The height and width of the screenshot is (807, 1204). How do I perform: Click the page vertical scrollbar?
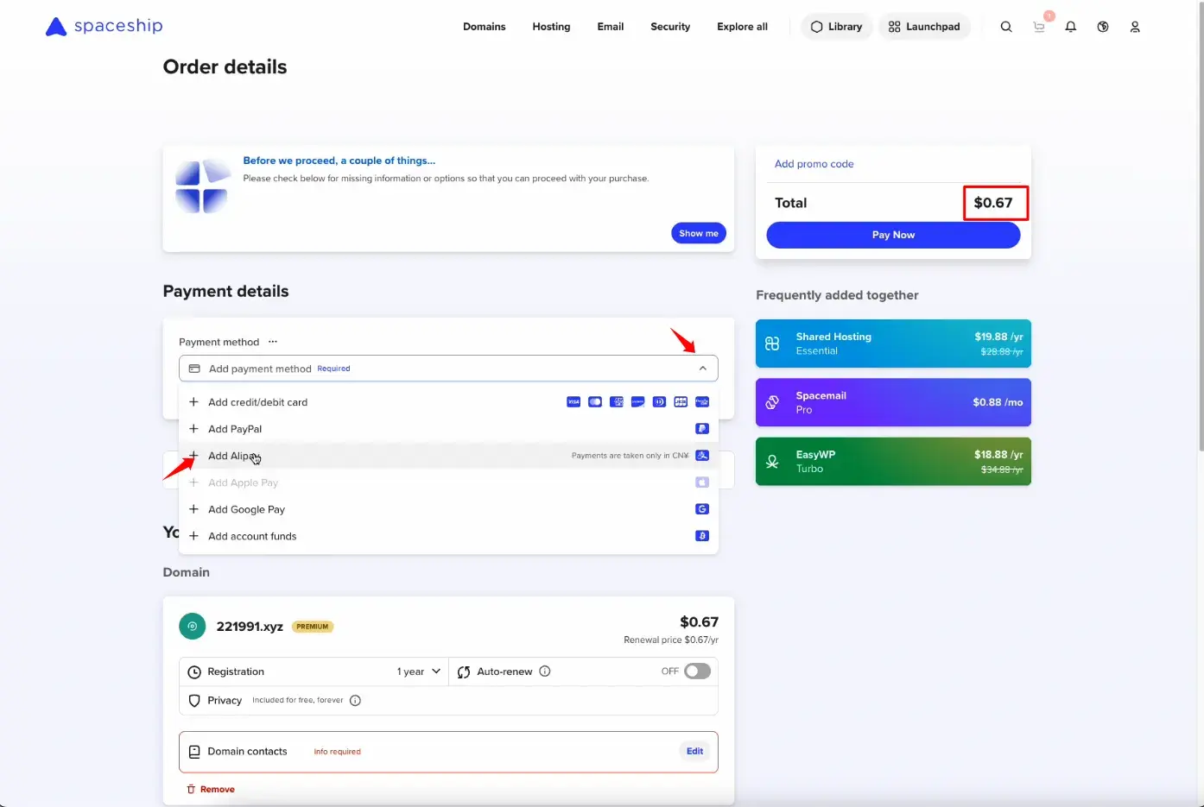1201,226
